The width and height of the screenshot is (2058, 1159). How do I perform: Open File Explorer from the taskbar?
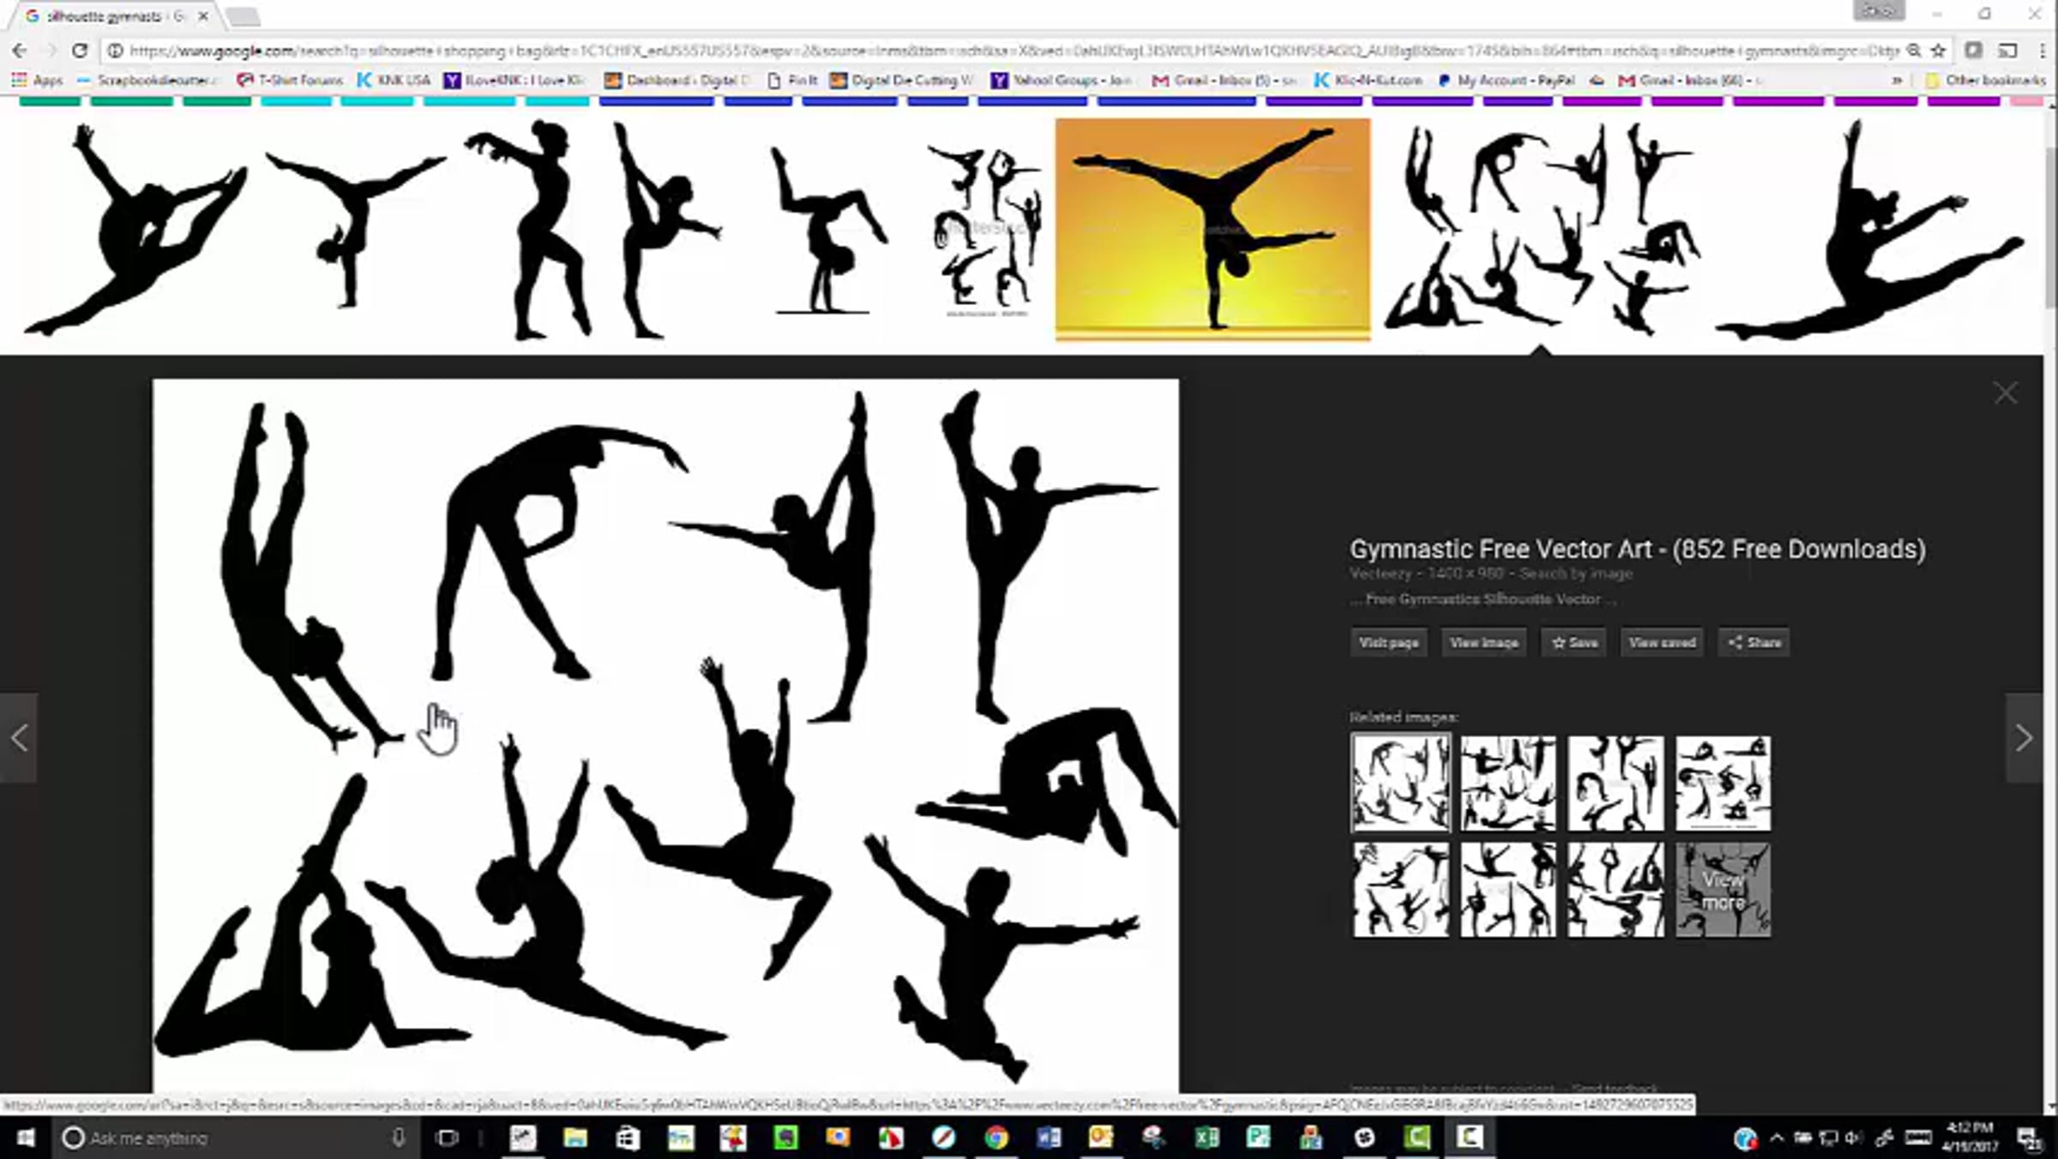tap(575, 1138)
